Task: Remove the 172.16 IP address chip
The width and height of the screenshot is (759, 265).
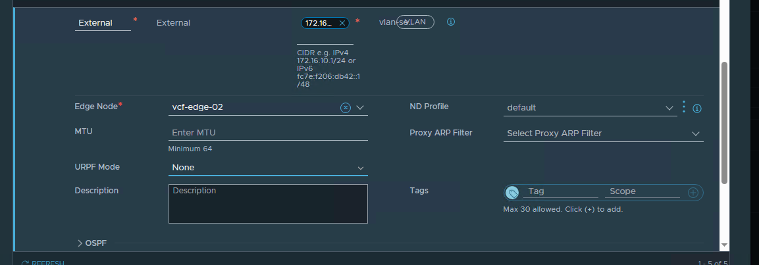Action: (x=342, y=23)
